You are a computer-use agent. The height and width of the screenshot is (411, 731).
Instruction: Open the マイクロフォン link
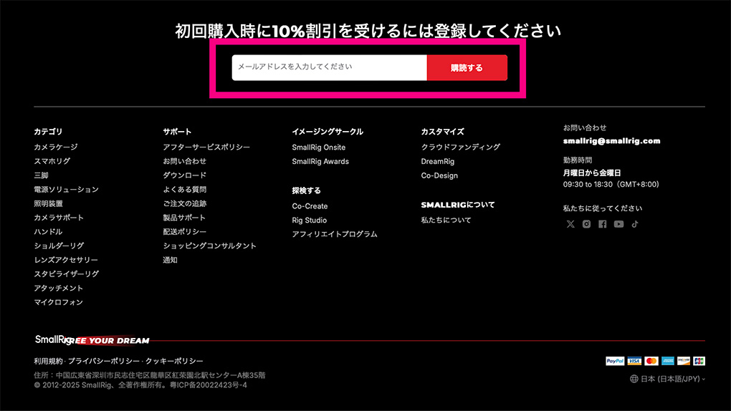pyautogui.click(x=58, y=302)
